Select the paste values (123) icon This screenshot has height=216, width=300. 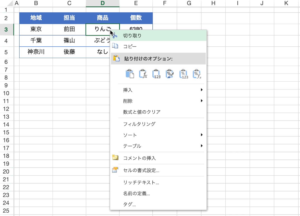[x=156, y=74]
